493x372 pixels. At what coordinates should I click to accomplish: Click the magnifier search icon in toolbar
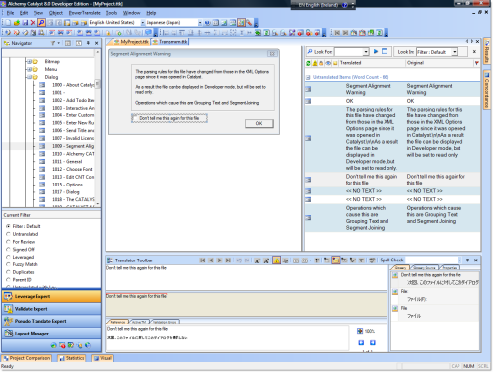click(41, 23)
